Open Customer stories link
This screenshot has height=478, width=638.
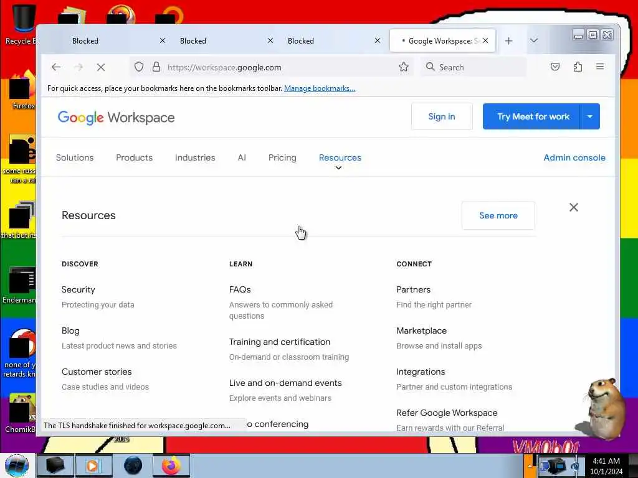point(97,372)
